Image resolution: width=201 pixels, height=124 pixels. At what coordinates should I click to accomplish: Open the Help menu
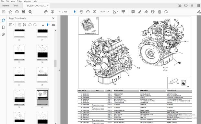coord(34,1)
